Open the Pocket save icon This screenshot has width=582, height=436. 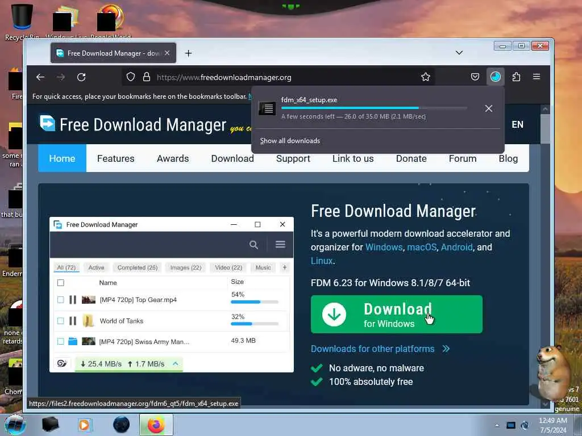475,77
